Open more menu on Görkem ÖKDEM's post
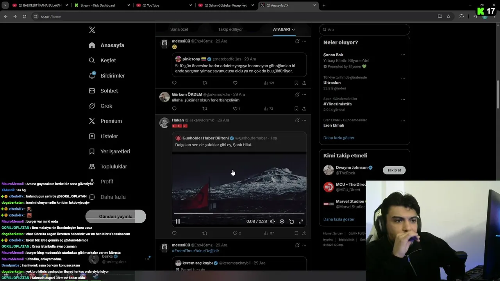500x281 pixels. click(304, 94)
